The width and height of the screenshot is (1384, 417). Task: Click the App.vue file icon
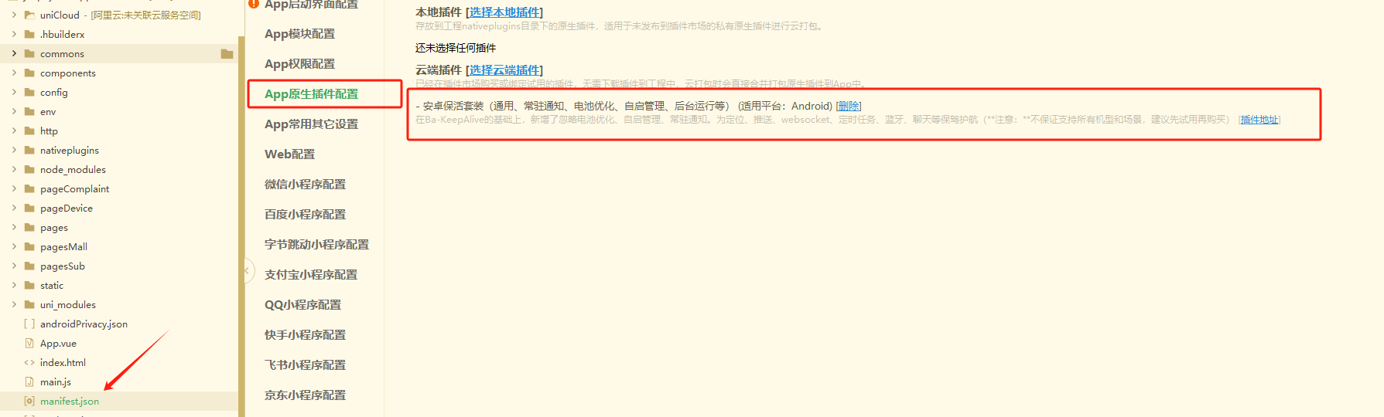click(x=29, y=343)
